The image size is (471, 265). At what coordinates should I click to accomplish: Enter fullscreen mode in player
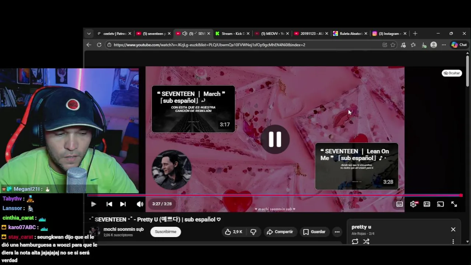click(454, 204)
